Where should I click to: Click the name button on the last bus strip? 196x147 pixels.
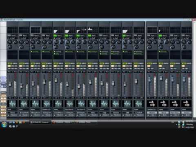click(187, 113)
